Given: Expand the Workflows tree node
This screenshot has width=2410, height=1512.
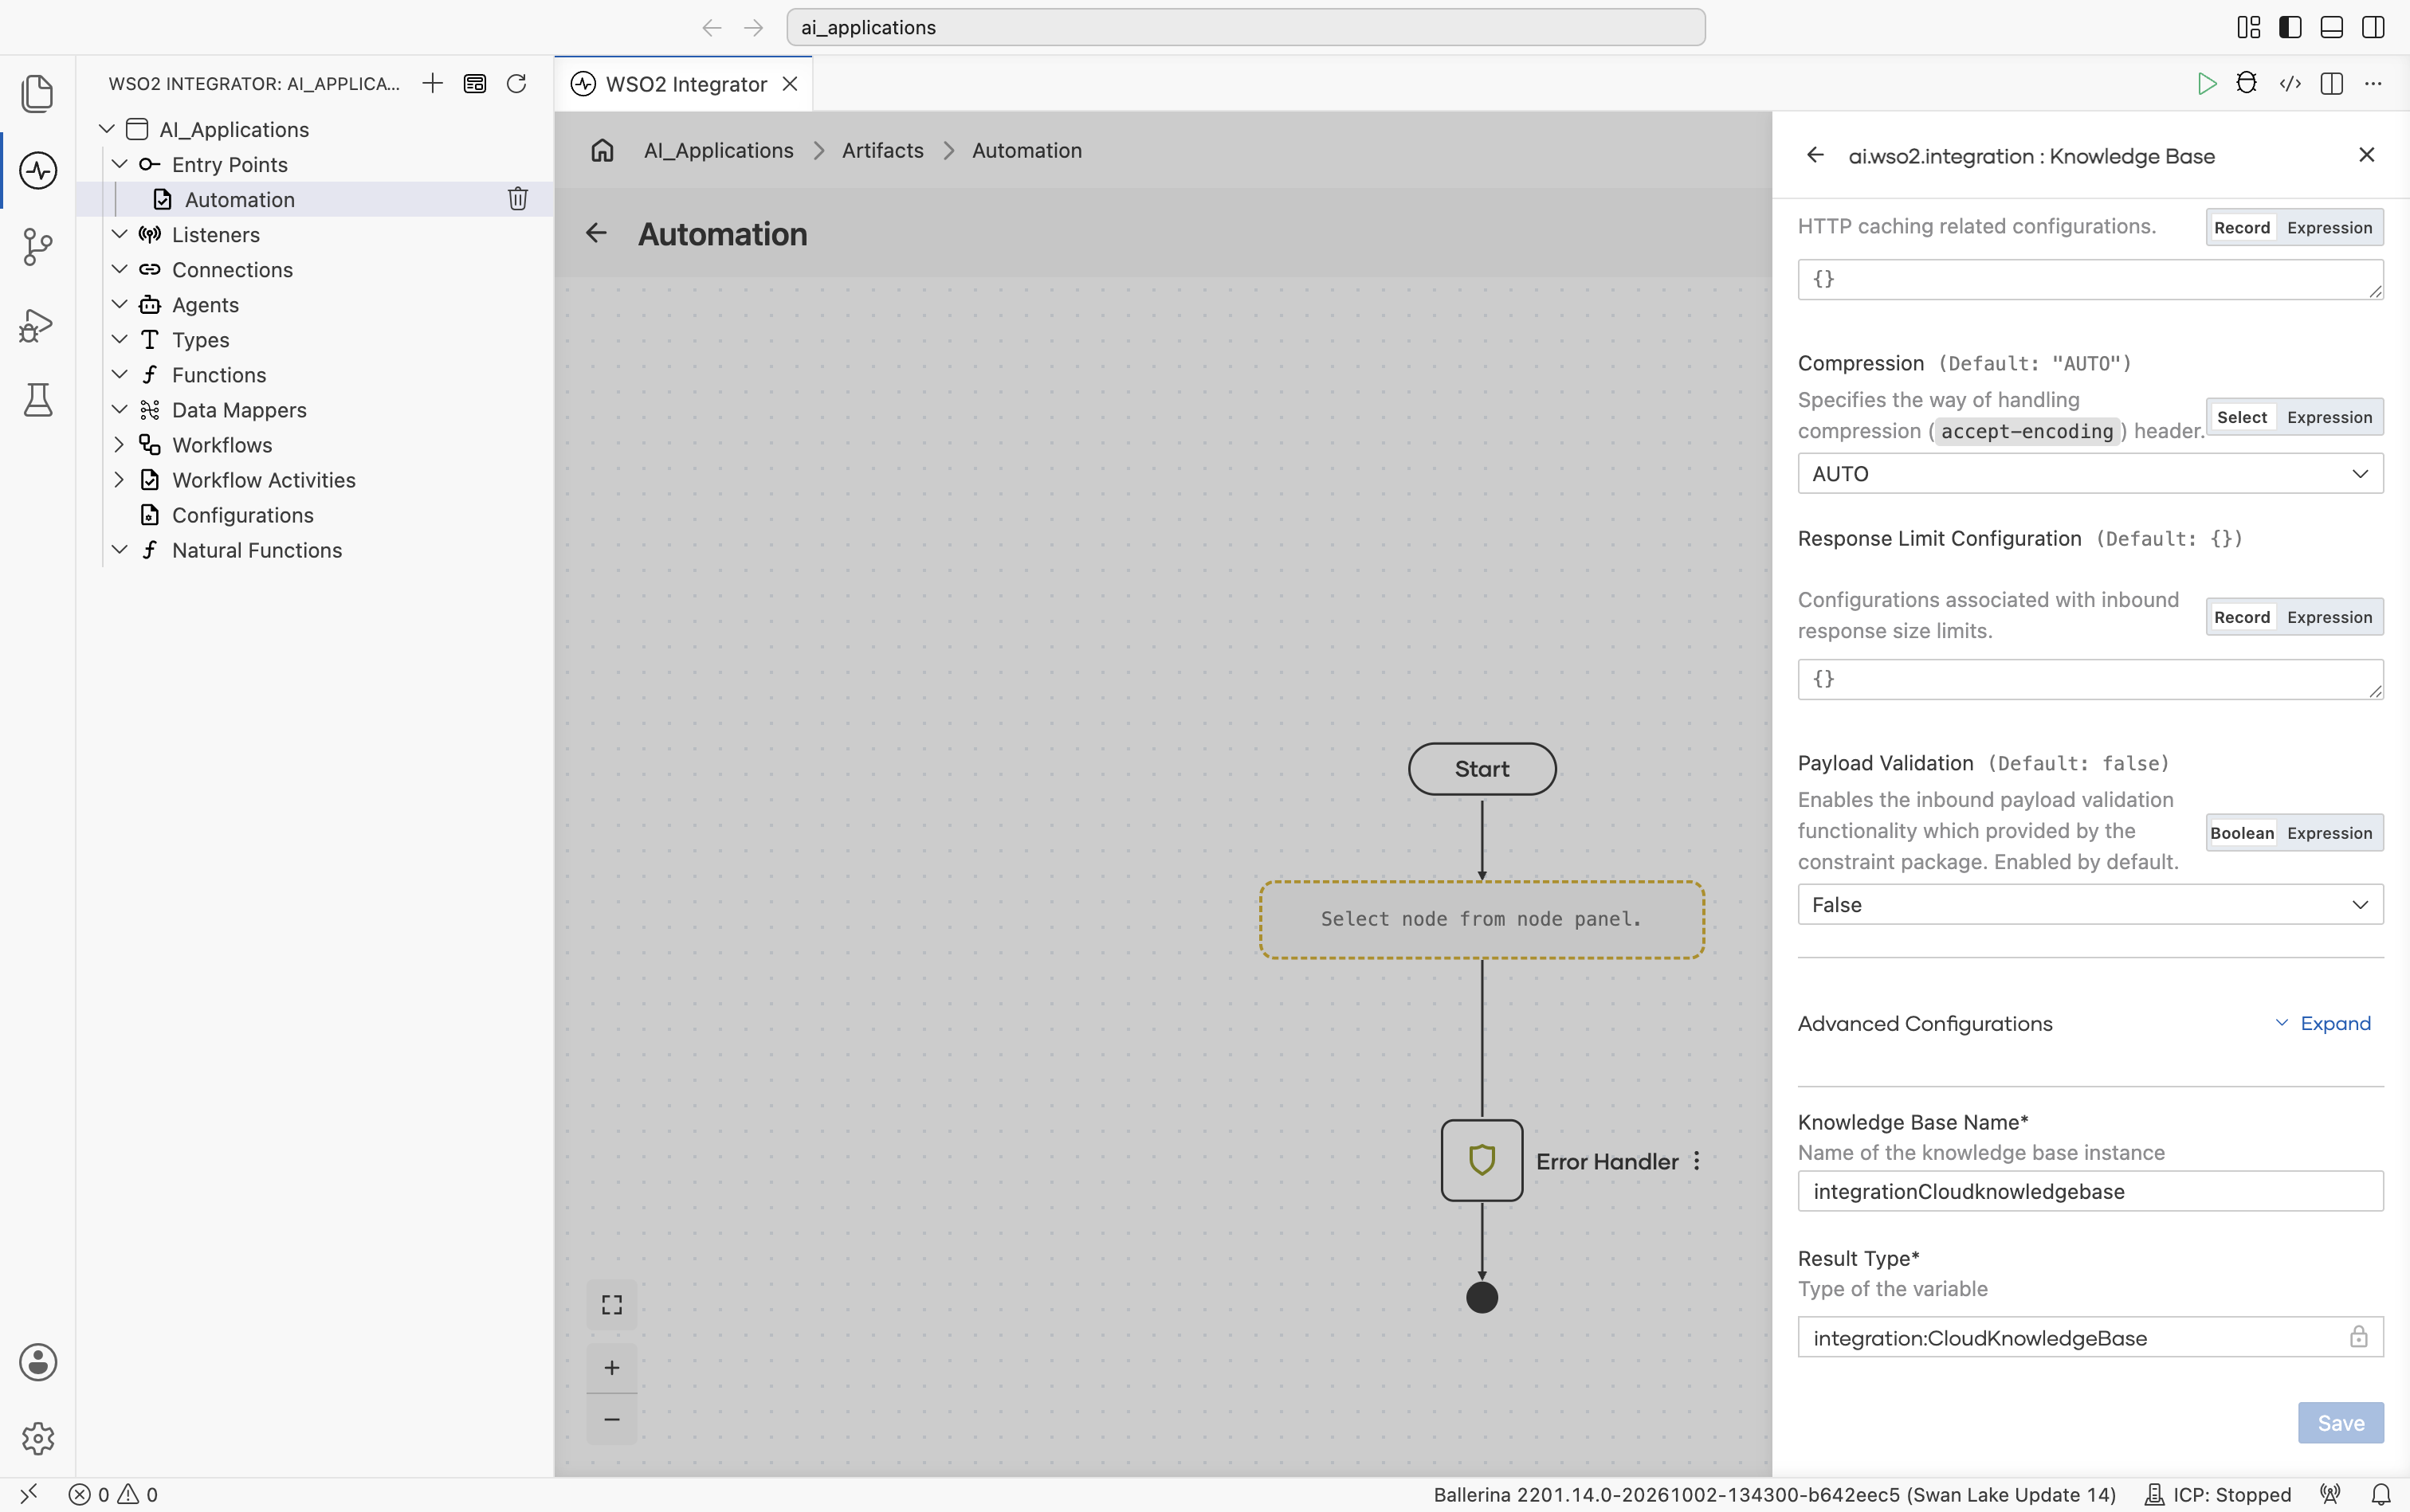Looking at the screenshot, I should [x=119, y=444].
